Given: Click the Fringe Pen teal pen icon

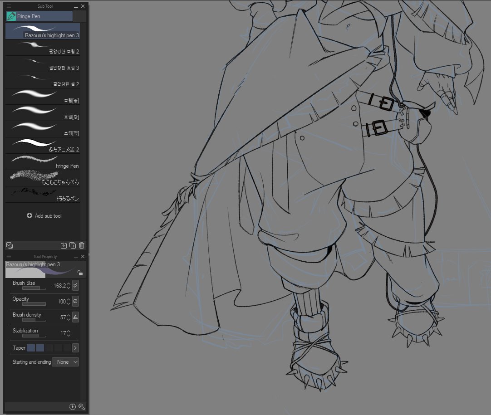Looking at the screenshot, I should (11, 16).
